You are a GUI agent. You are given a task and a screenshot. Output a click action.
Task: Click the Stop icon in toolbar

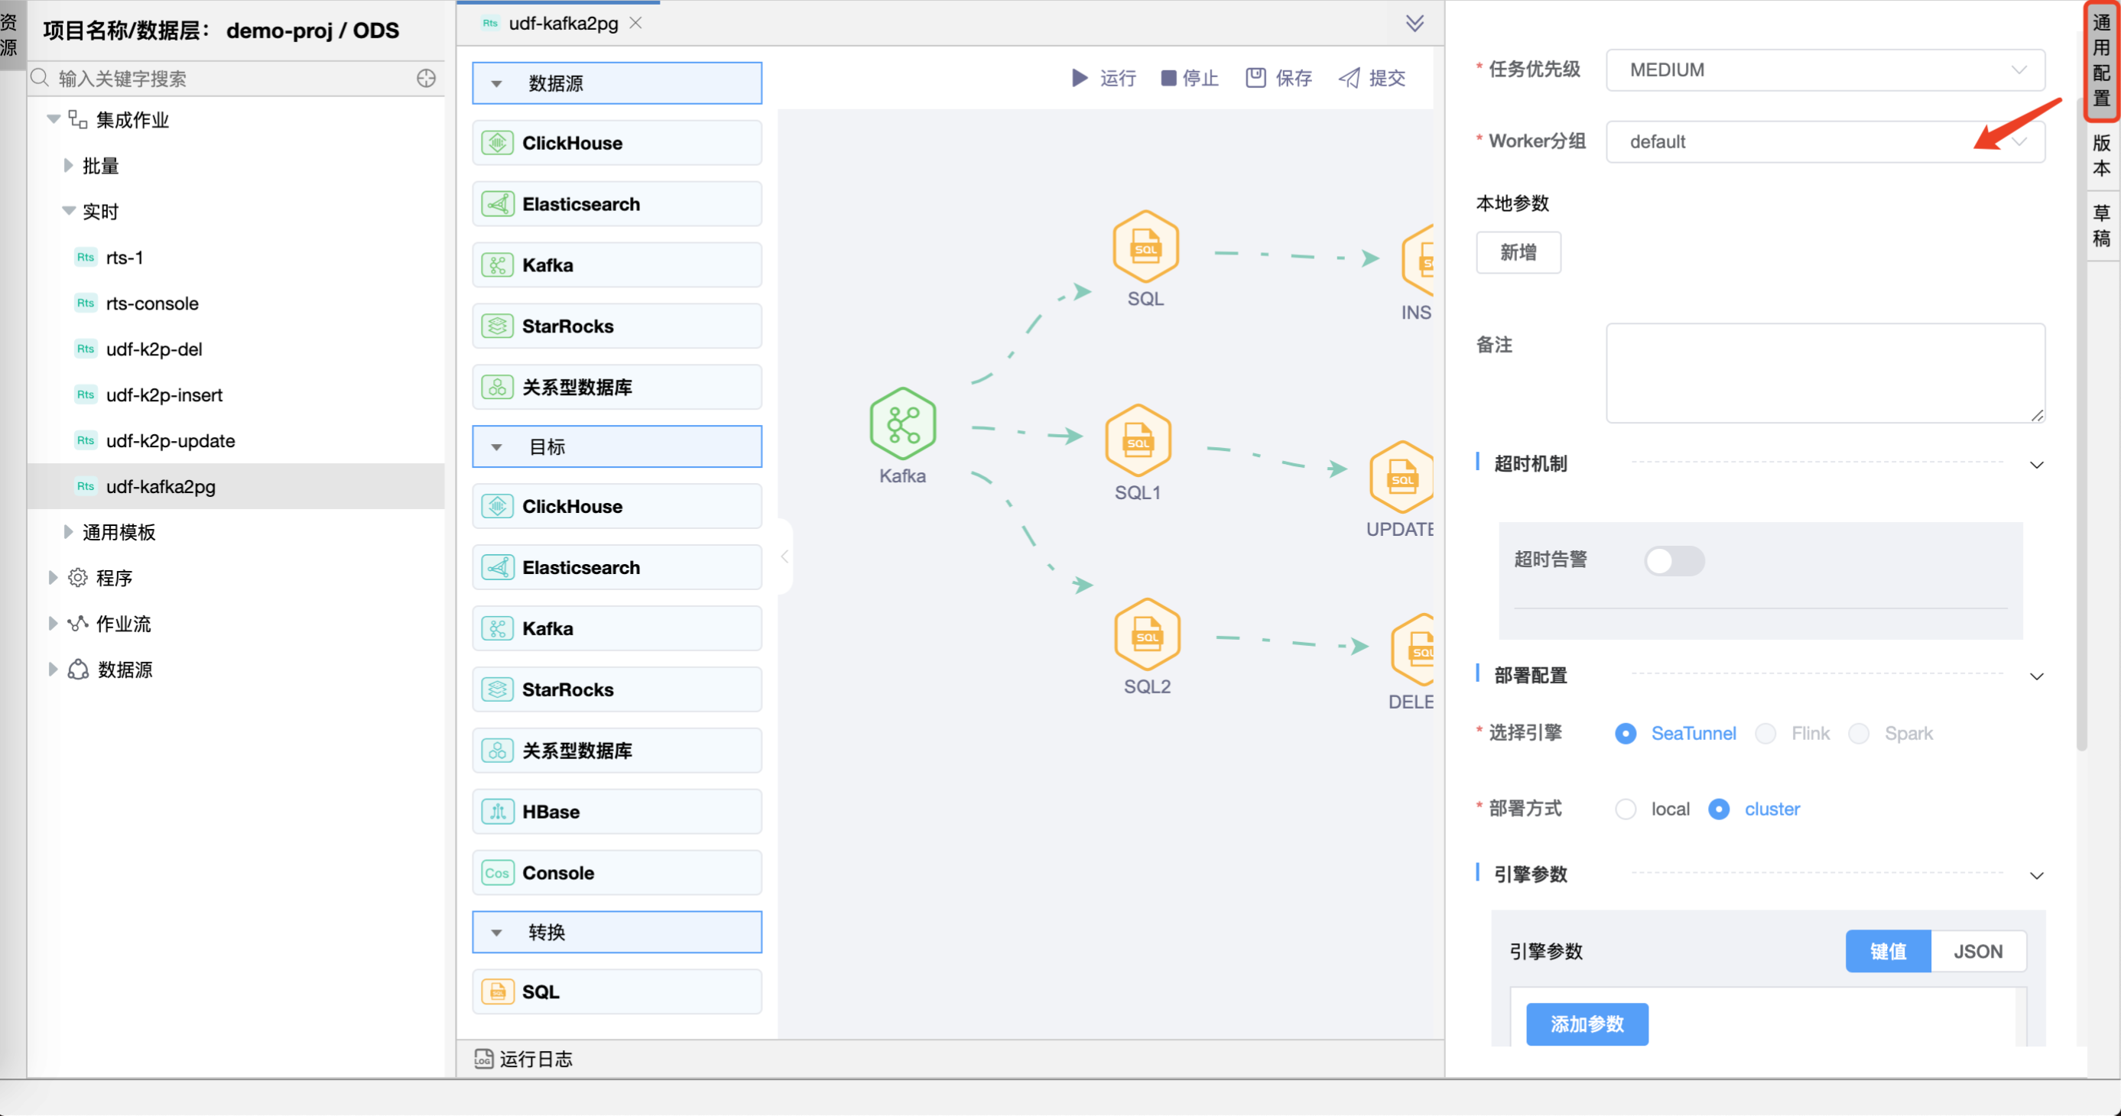pyautogui.click(x=1168, y=78)
